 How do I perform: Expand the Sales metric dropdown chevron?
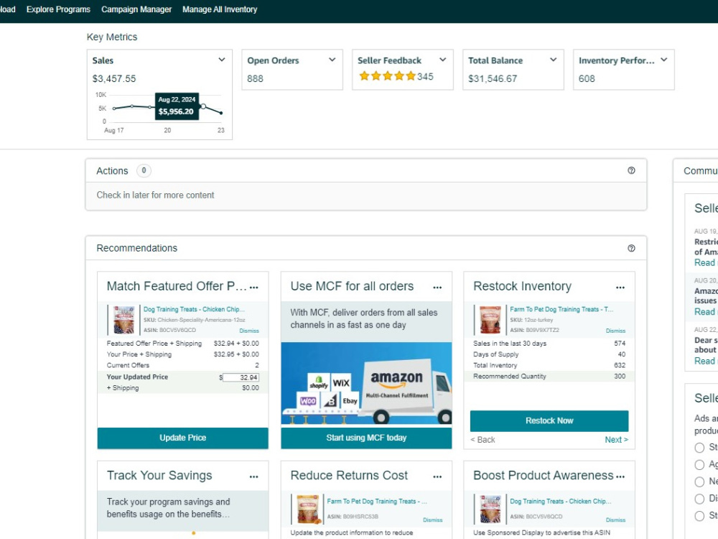tap(222, 60)
